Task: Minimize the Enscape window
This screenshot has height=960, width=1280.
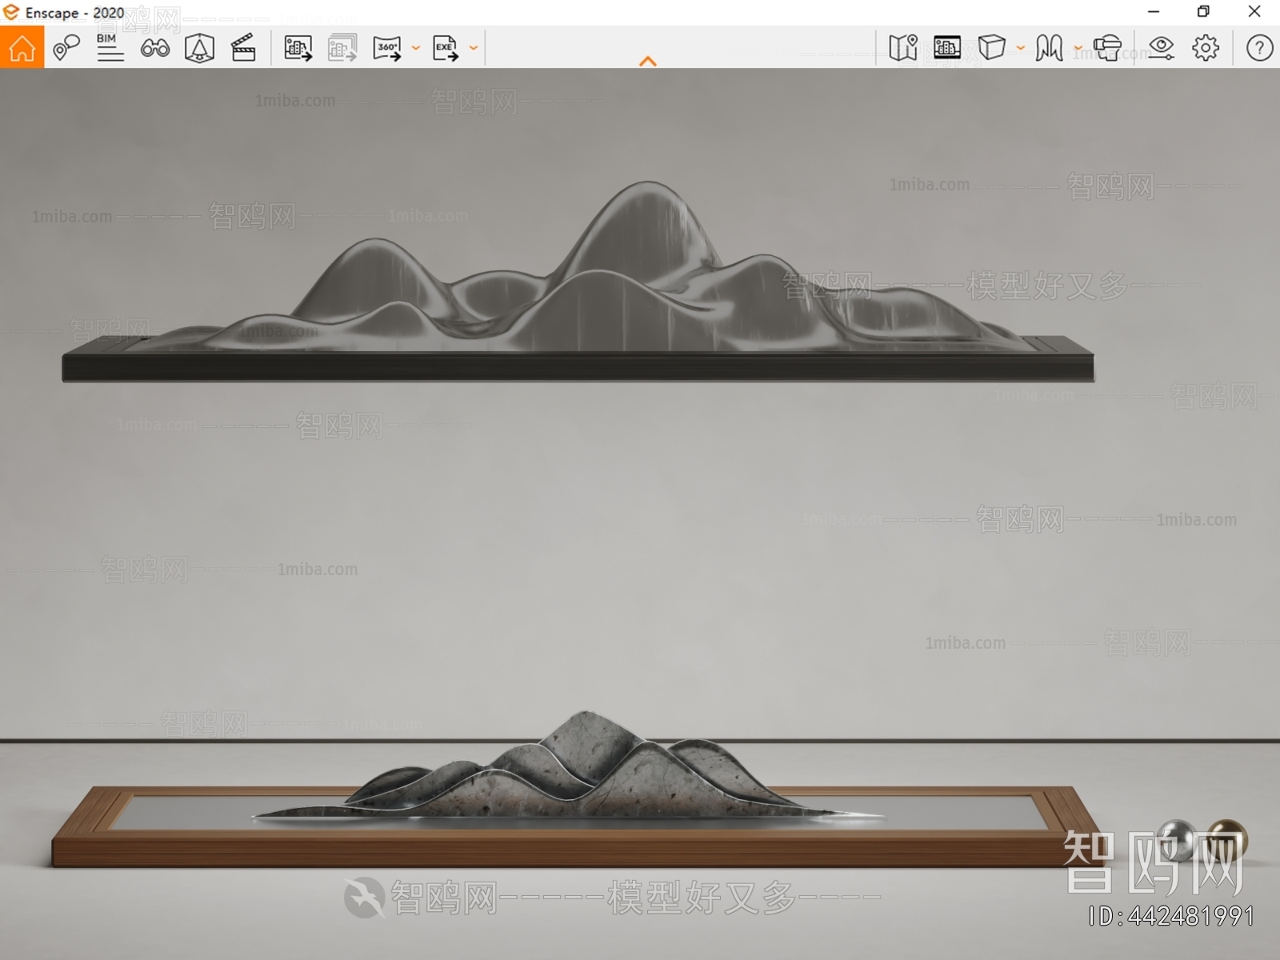Action: (1154, 12)
